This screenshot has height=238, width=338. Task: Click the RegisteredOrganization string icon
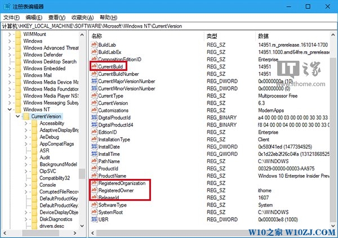pyautogui.click(x=94, y=183)
